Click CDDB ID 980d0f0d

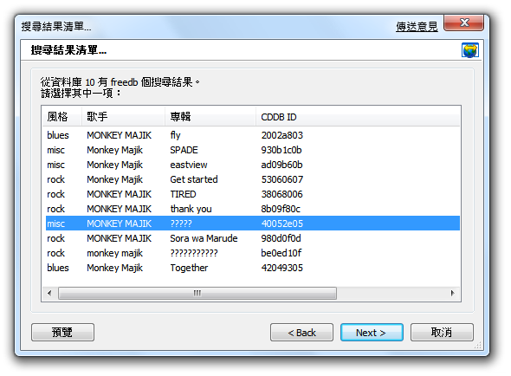point(281,238)
